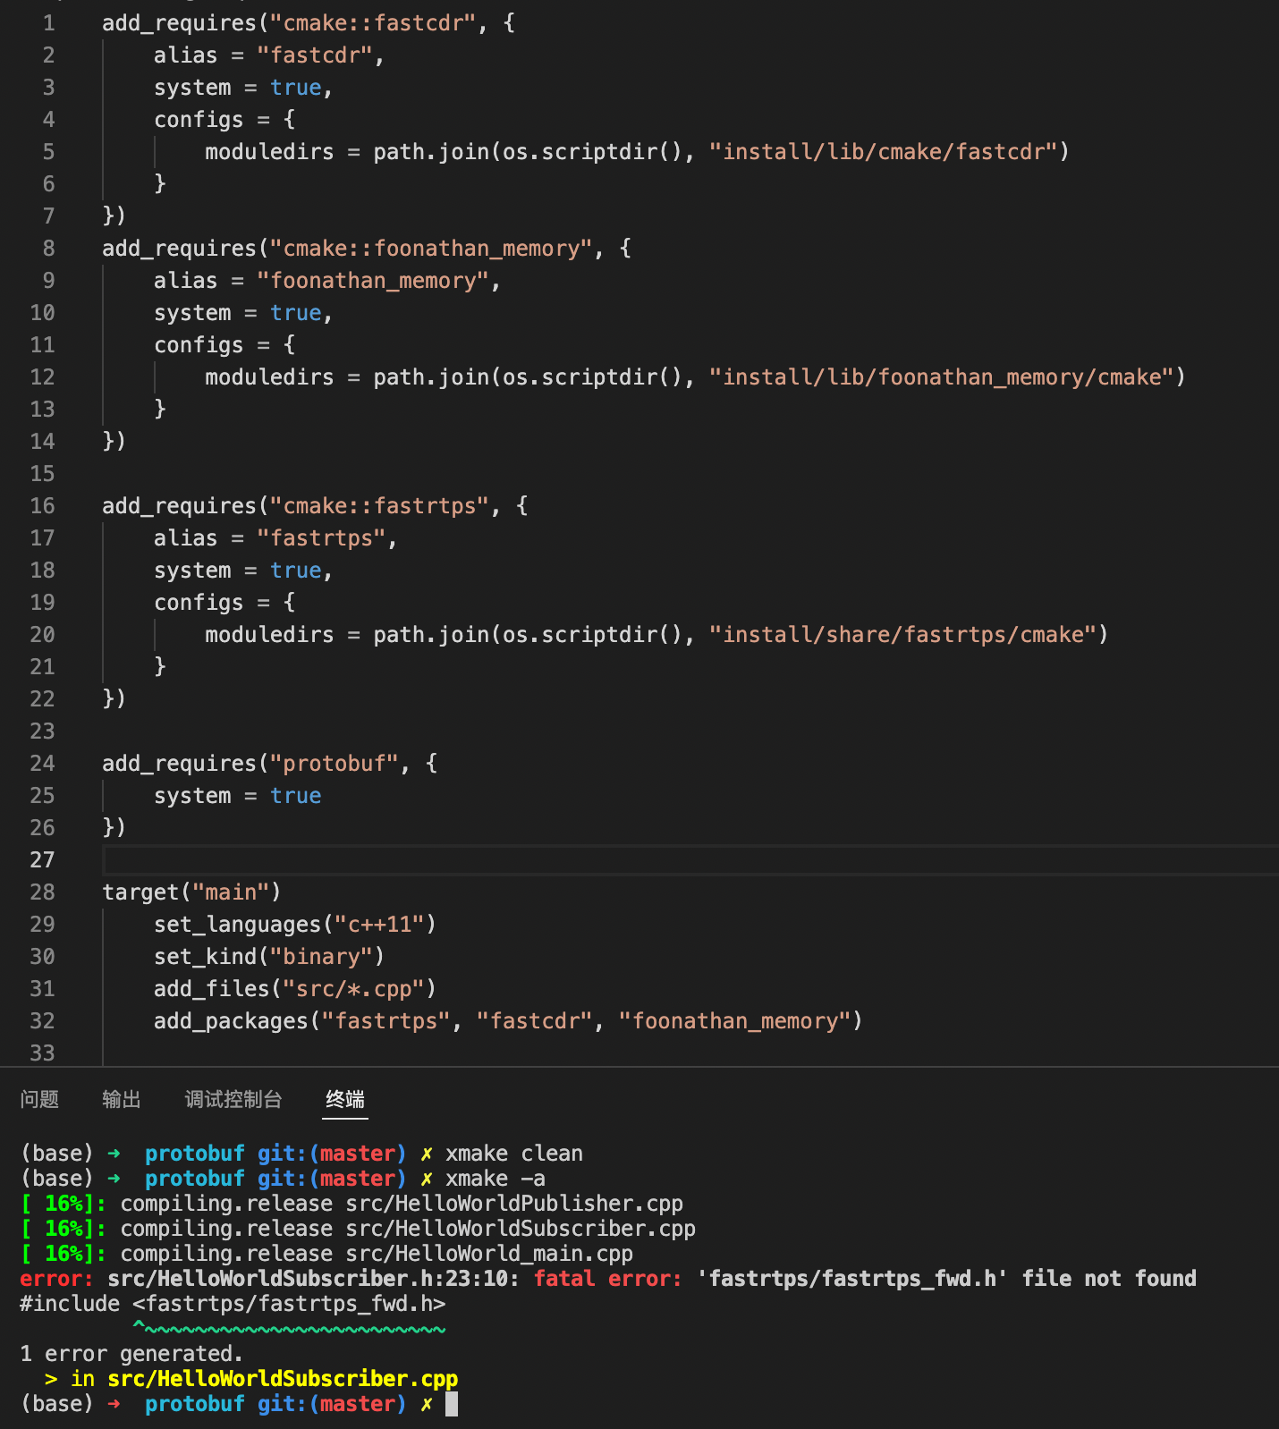Viewport: 1279px width, 1429px height.
Task: Click the terminal cursor prompt at bottom
Action: [x=452, y=1404]
